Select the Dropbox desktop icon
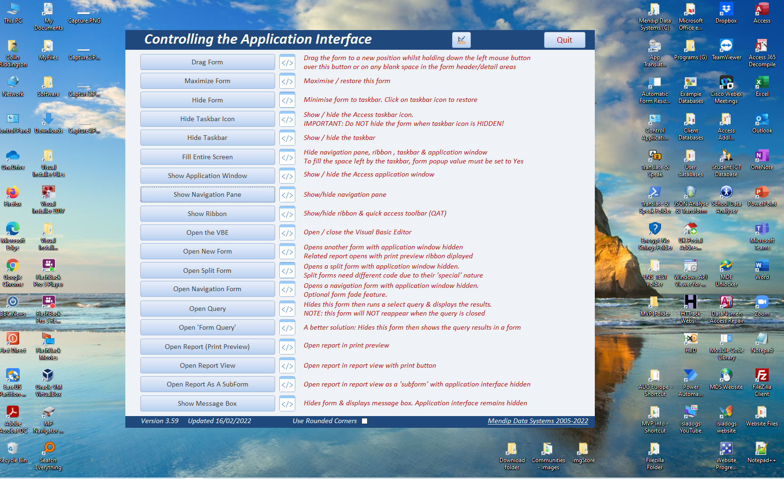The image size is (784, 479). 726,13
